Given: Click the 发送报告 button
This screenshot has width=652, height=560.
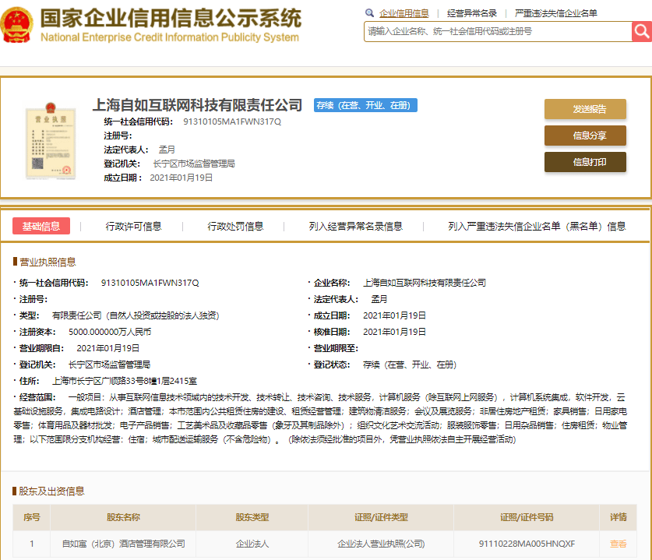Looking at the screenshot, I should 585,109.
